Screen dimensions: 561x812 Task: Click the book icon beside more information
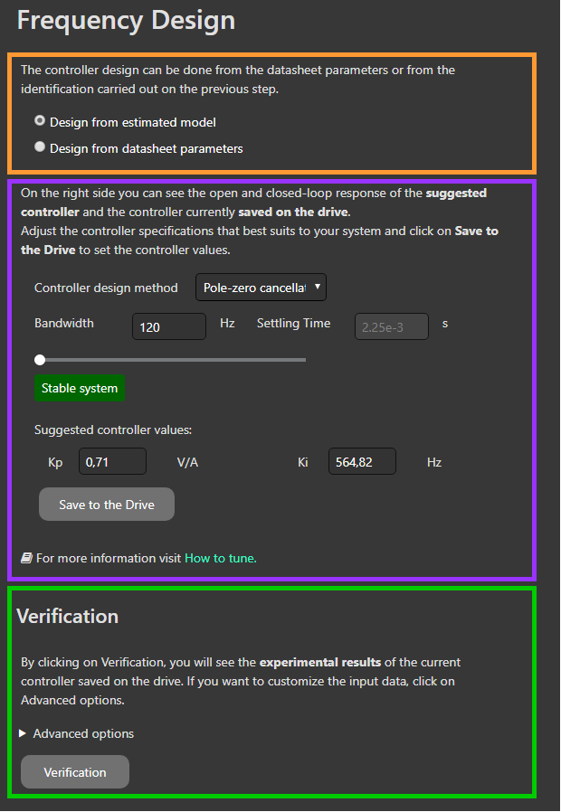[27, 558]
